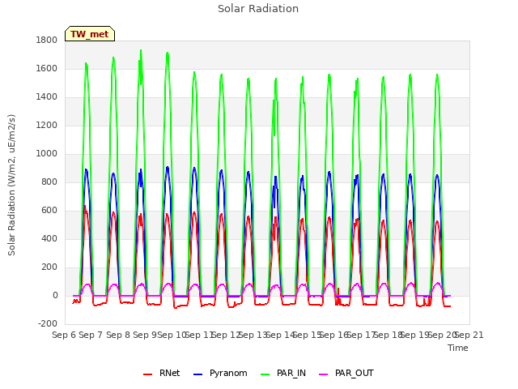Image resolution: width=518 pixels, height=389 pixels.
Task: Click the y-axis label Solar Radiation (W/m2, uE/m2/s)
Action: 11,185
